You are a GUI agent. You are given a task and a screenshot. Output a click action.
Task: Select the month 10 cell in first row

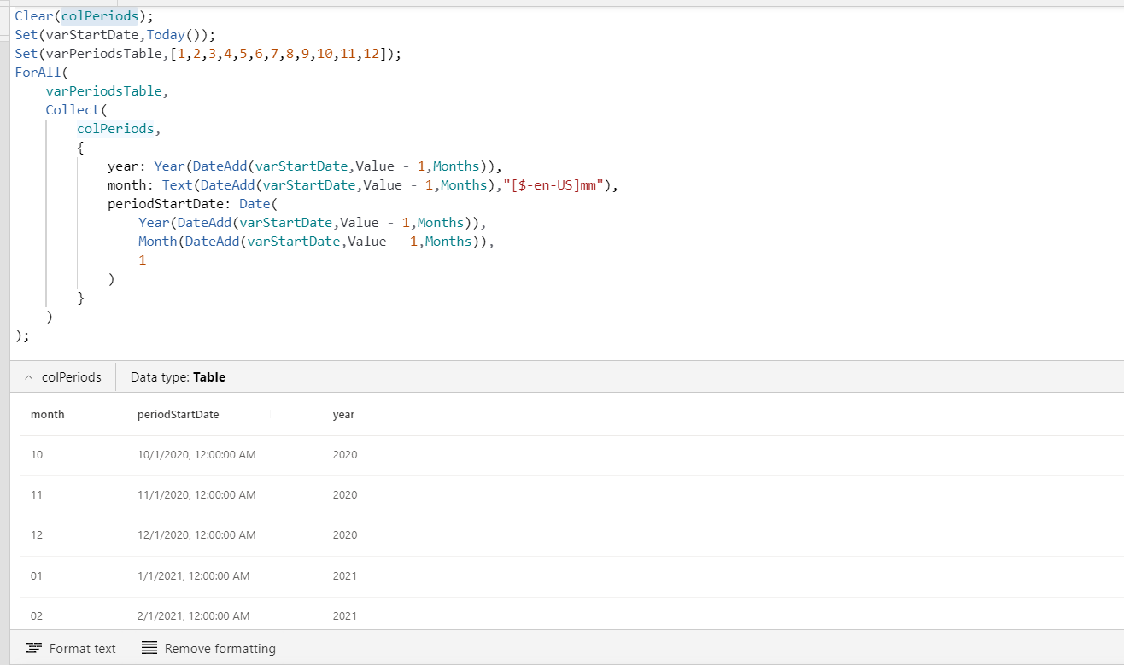[37, 455]
